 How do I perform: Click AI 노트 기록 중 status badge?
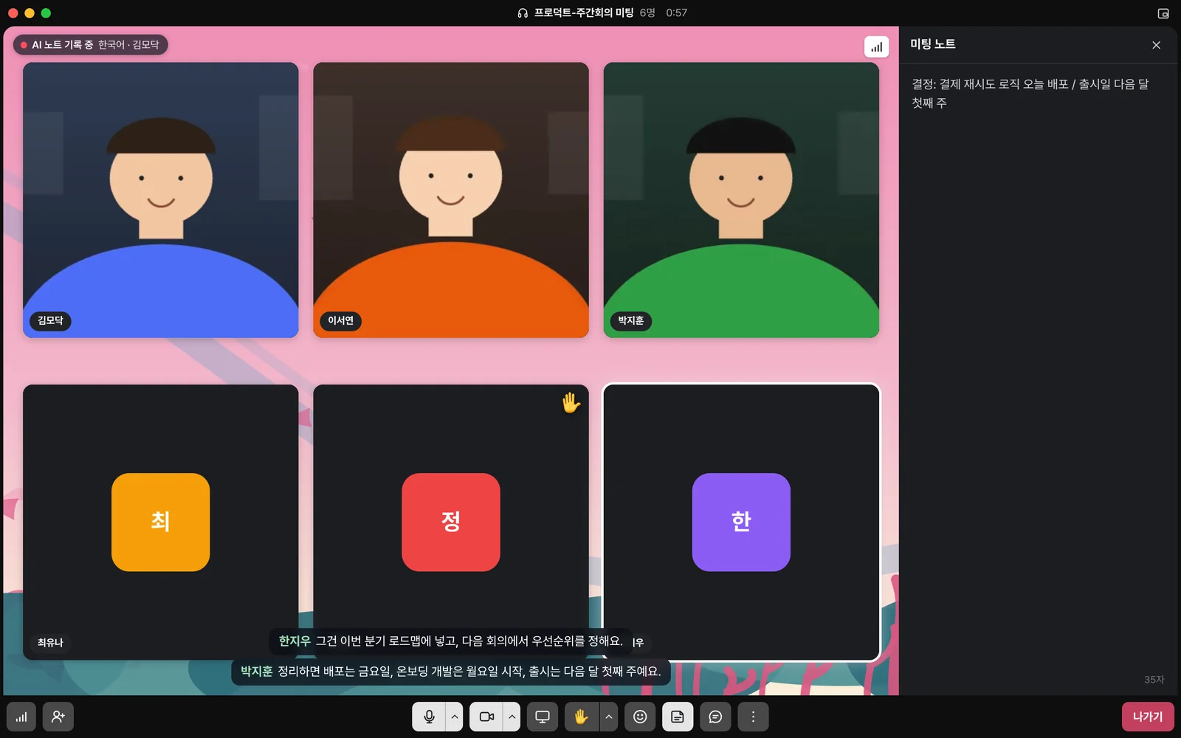(x=91, y=45)
